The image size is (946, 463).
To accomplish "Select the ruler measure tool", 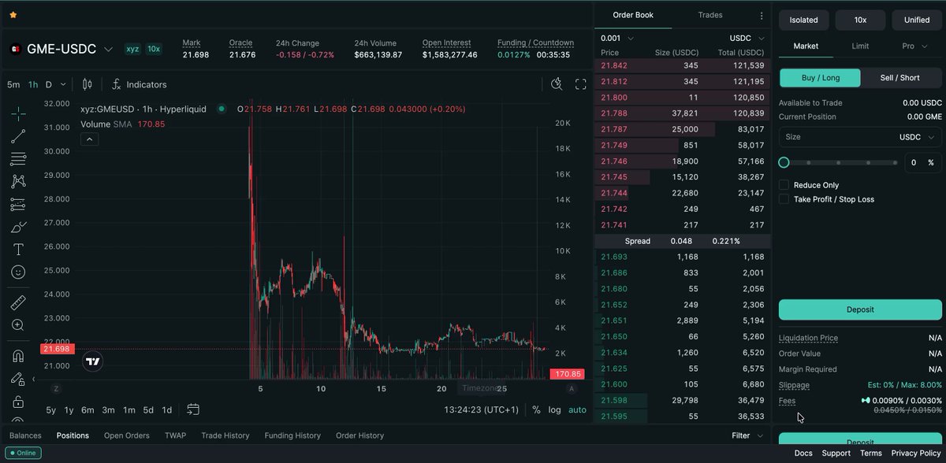I will point(18,302).
